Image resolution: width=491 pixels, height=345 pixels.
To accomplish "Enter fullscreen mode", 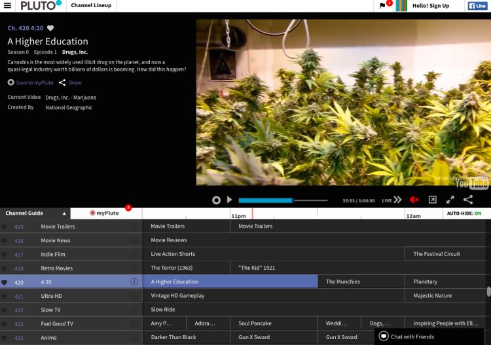I will click(x=450, y=200).
